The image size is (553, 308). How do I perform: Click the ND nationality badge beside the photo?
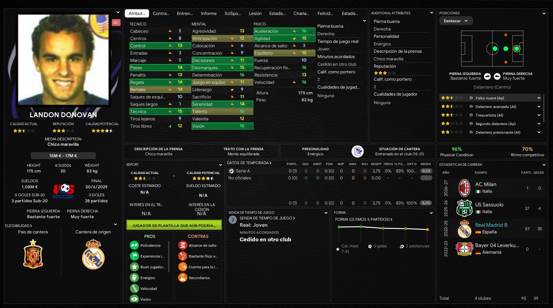pos(116,23)
